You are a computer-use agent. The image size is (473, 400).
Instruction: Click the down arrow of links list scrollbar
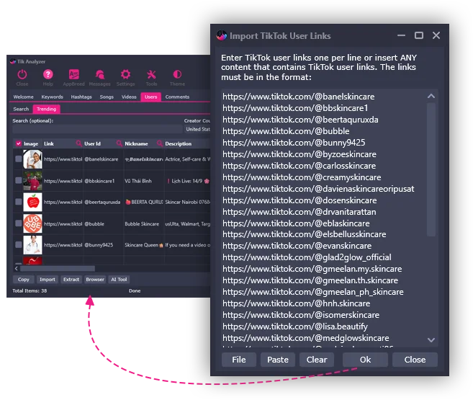[x=431, y=340]
